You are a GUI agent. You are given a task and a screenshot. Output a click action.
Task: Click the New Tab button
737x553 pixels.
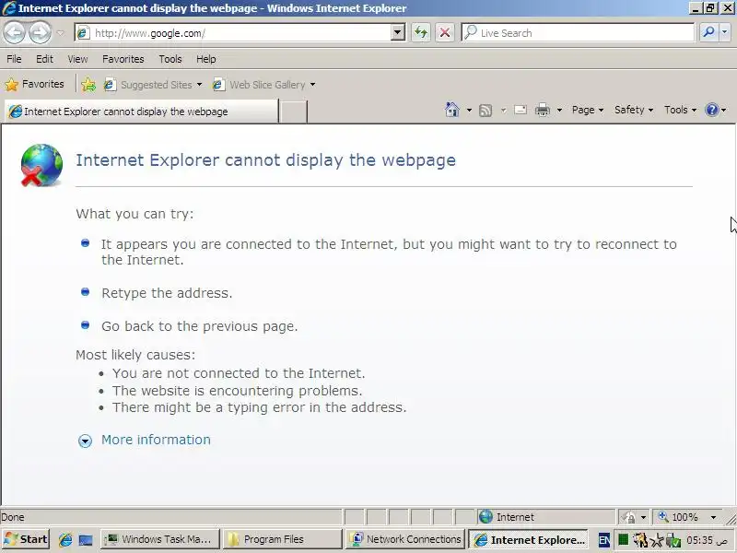click(293, 112)
